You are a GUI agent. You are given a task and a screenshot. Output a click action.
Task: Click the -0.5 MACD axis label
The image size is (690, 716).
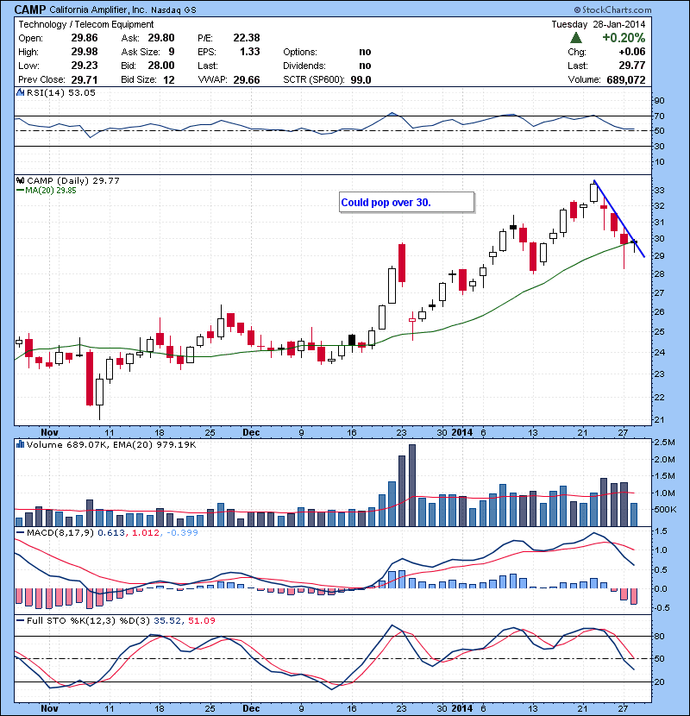(662, 608)
